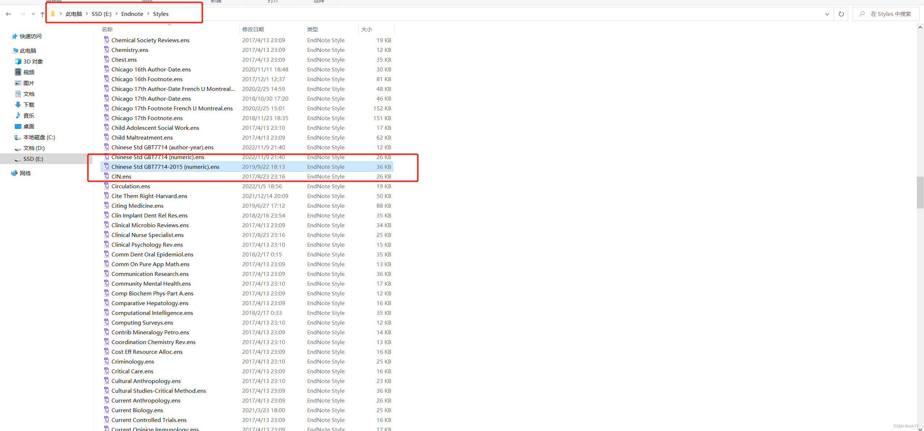Viewport: 924px width, 431px height.
Task: Go up one folder level arrow
Action: point(43,14)
